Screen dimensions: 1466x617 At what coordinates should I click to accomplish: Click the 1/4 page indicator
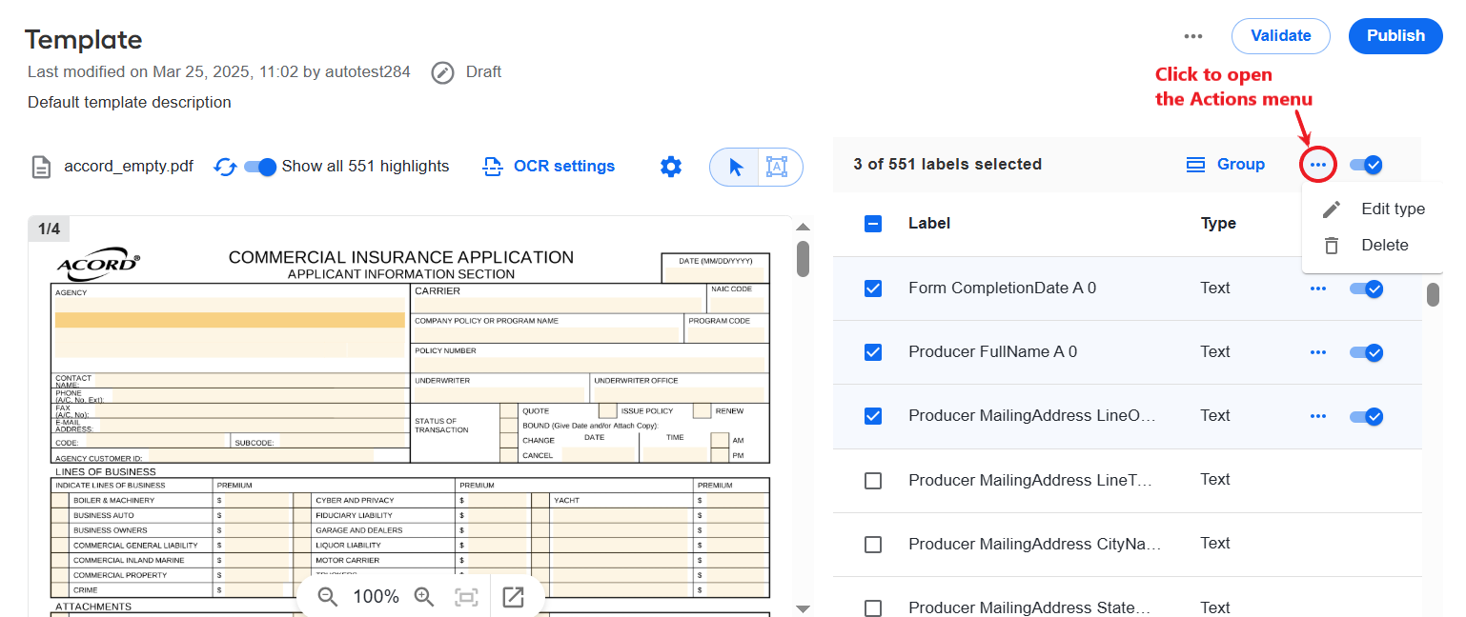pyautogui.click(x=49, y=229)
